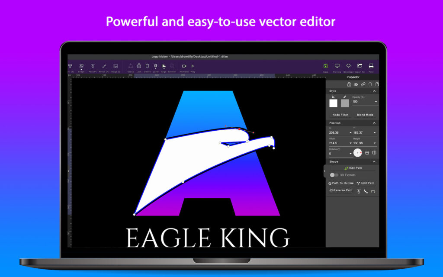
Task: Click the red selected anchor point on path
Action: point(239,129)
